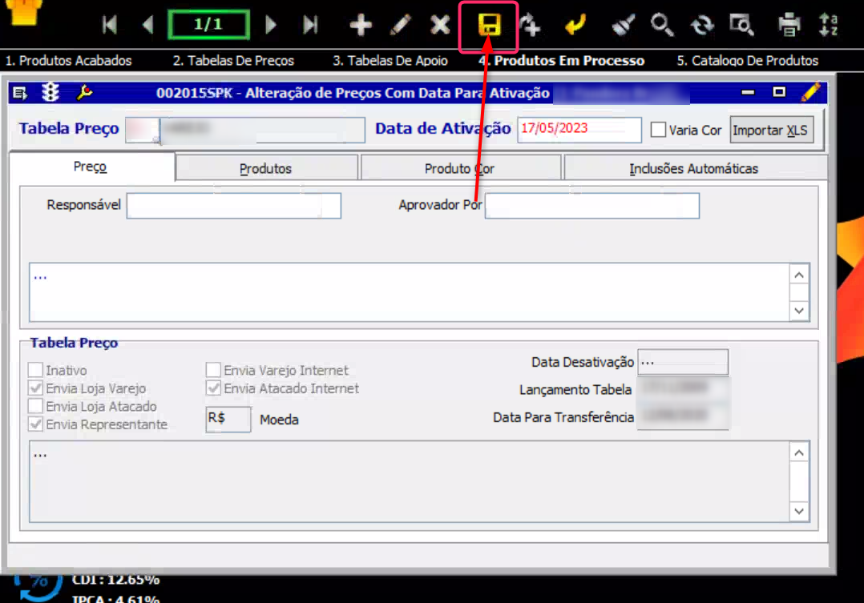Edit record pencil in toolbar

(x=400, y=25)
